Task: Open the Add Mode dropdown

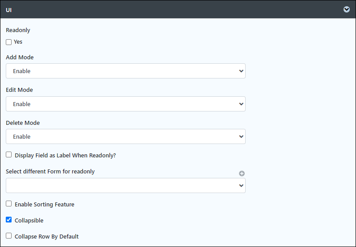Action: pos(125,71)
